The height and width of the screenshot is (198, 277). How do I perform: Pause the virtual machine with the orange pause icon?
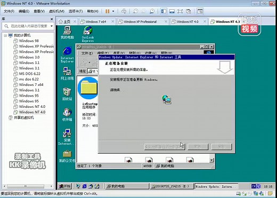(107, 11)
